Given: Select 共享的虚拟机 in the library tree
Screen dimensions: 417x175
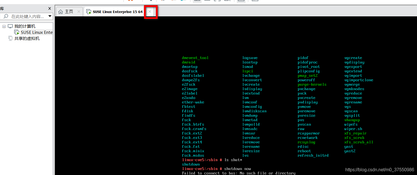Looking at the screenshot, I should (x=27, y=39).
